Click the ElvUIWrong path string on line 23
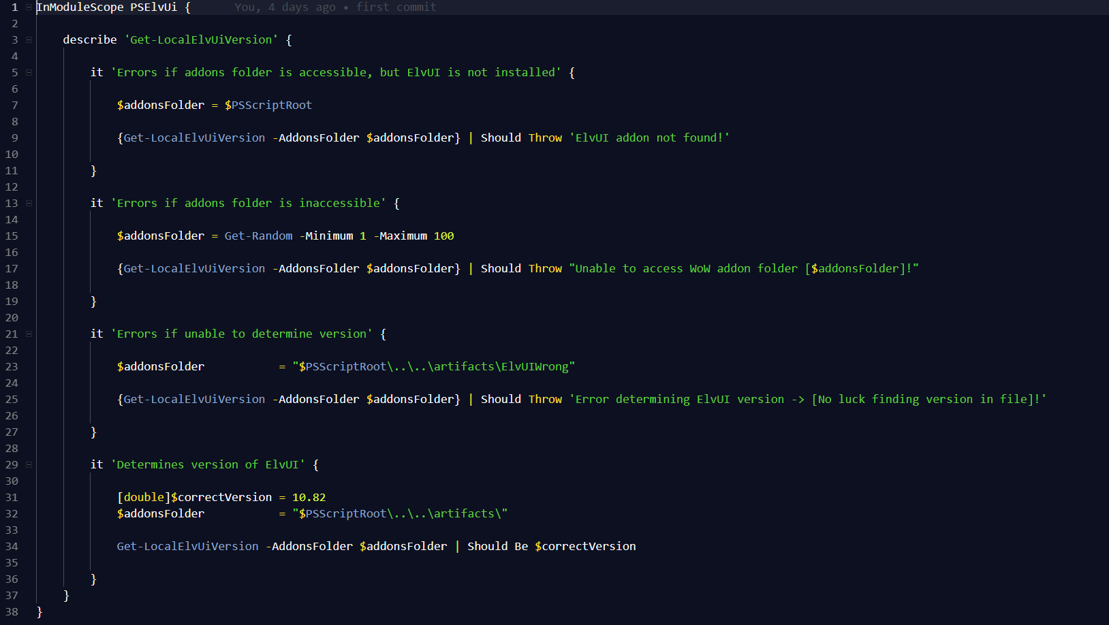The width and height of the screenshot is (1109, 625). [434, 366]
